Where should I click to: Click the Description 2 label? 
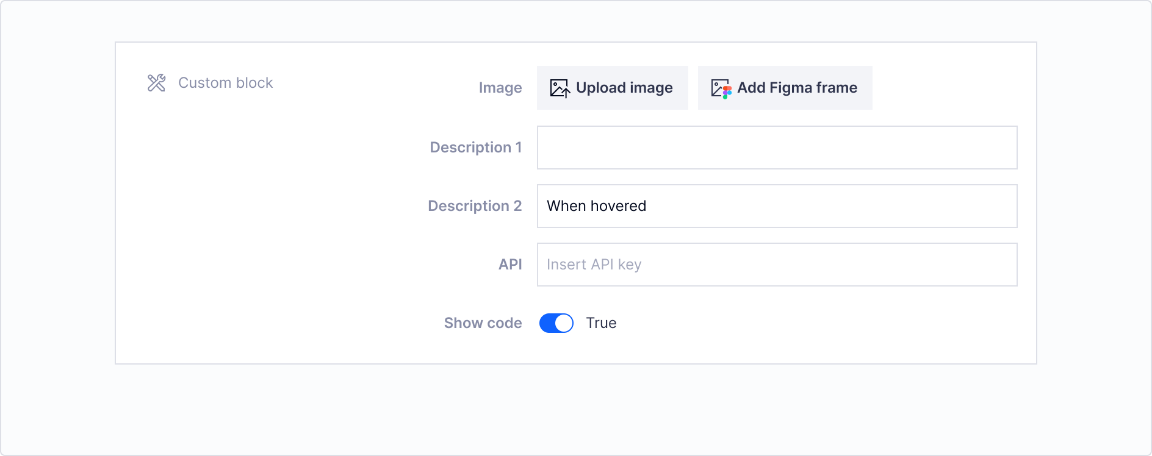tap(474, 206)
